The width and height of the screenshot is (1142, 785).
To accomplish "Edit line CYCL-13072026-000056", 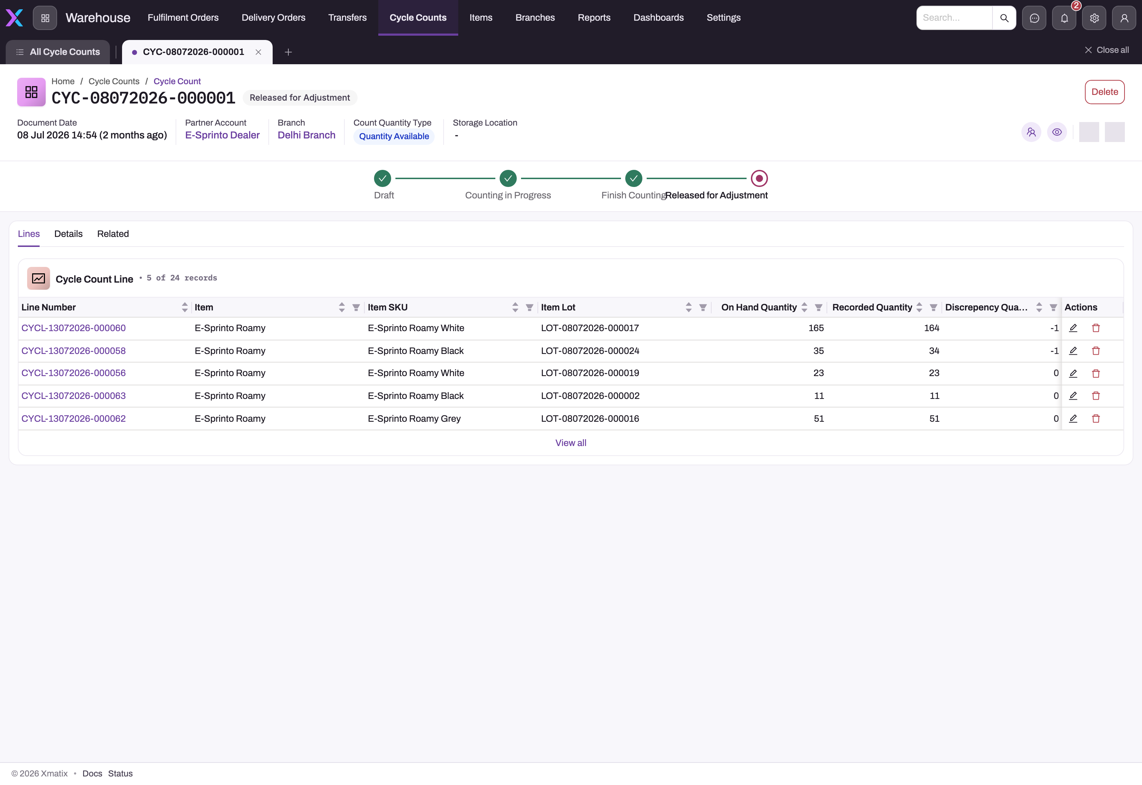I will click(1073, 373).
